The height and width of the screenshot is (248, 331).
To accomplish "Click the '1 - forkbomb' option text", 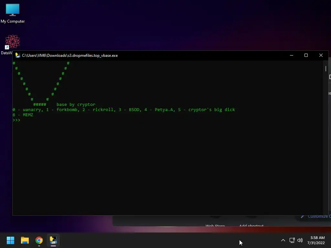I will pos(62,110).
